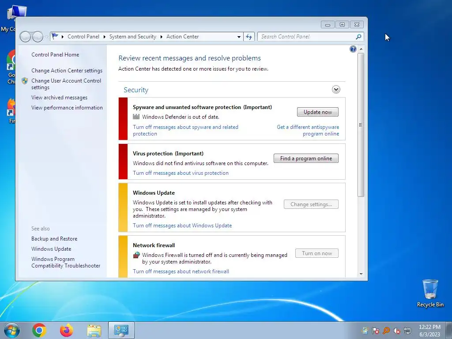
Task: Click Show desktop strip at taskbar end
Action: coord(449,330)
